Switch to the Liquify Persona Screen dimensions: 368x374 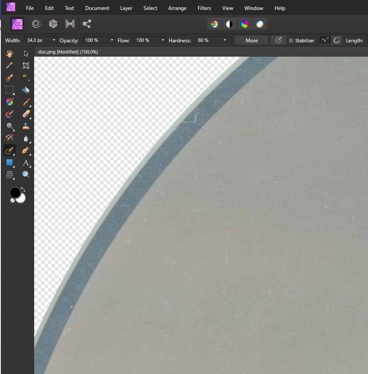[x=36, y=24]
